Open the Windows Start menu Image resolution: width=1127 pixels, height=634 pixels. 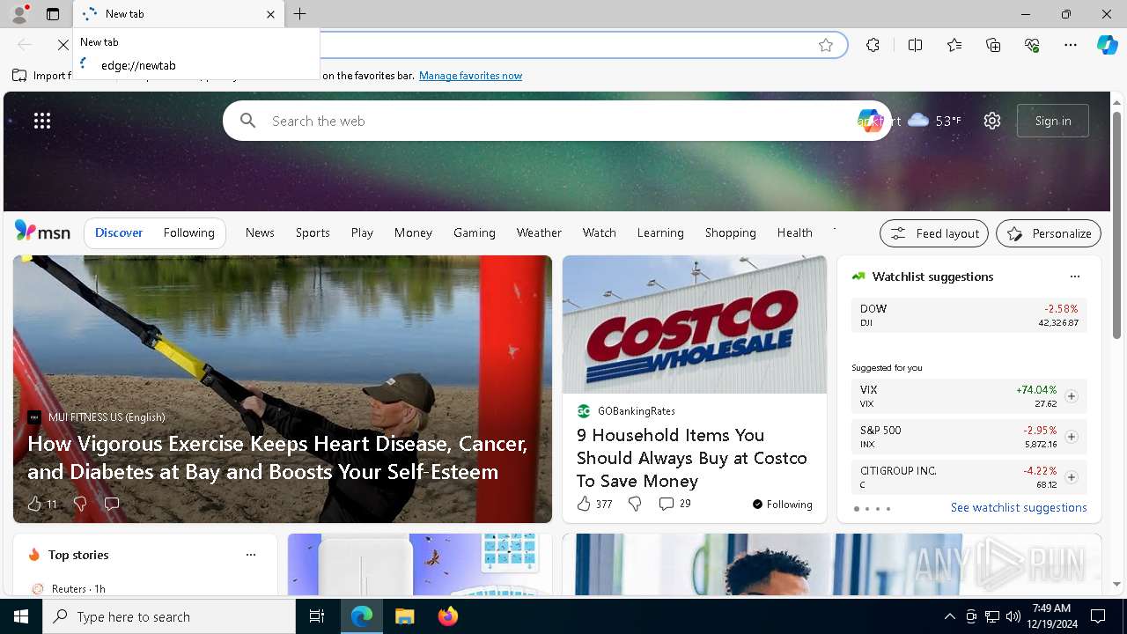coord(21,616)
